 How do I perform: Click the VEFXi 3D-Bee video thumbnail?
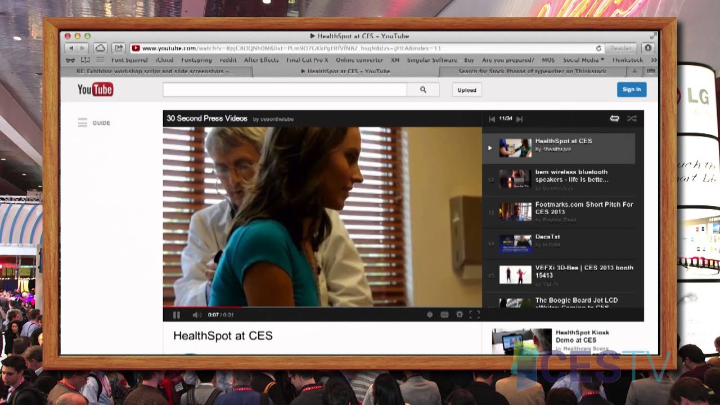[x=515, y=275]
